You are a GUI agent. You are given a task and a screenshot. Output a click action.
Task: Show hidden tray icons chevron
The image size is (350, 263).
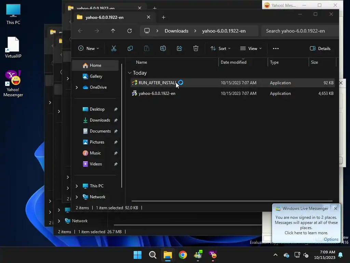(275, 255)
